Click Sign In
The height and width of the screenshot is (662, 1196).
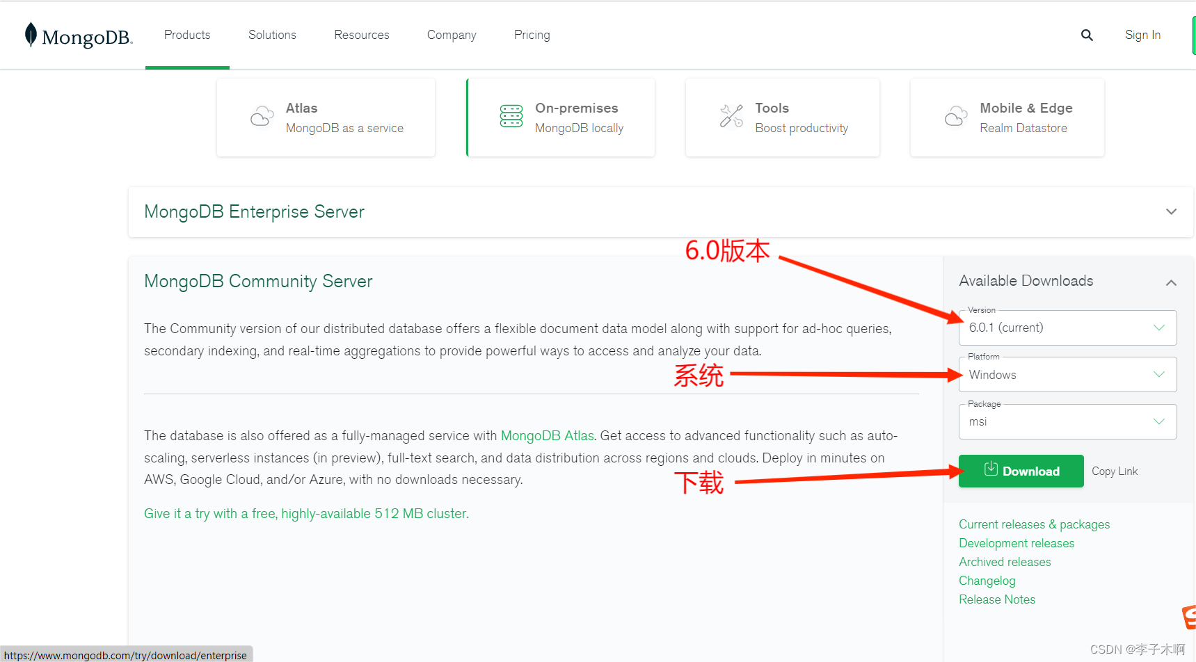[1143, 35]
